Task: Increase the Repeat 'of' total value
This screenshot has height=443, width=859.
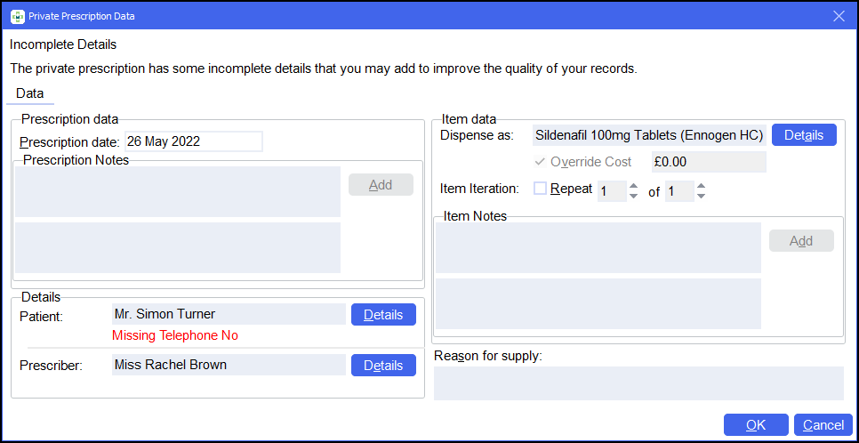Action: click(x=701, y=186)
